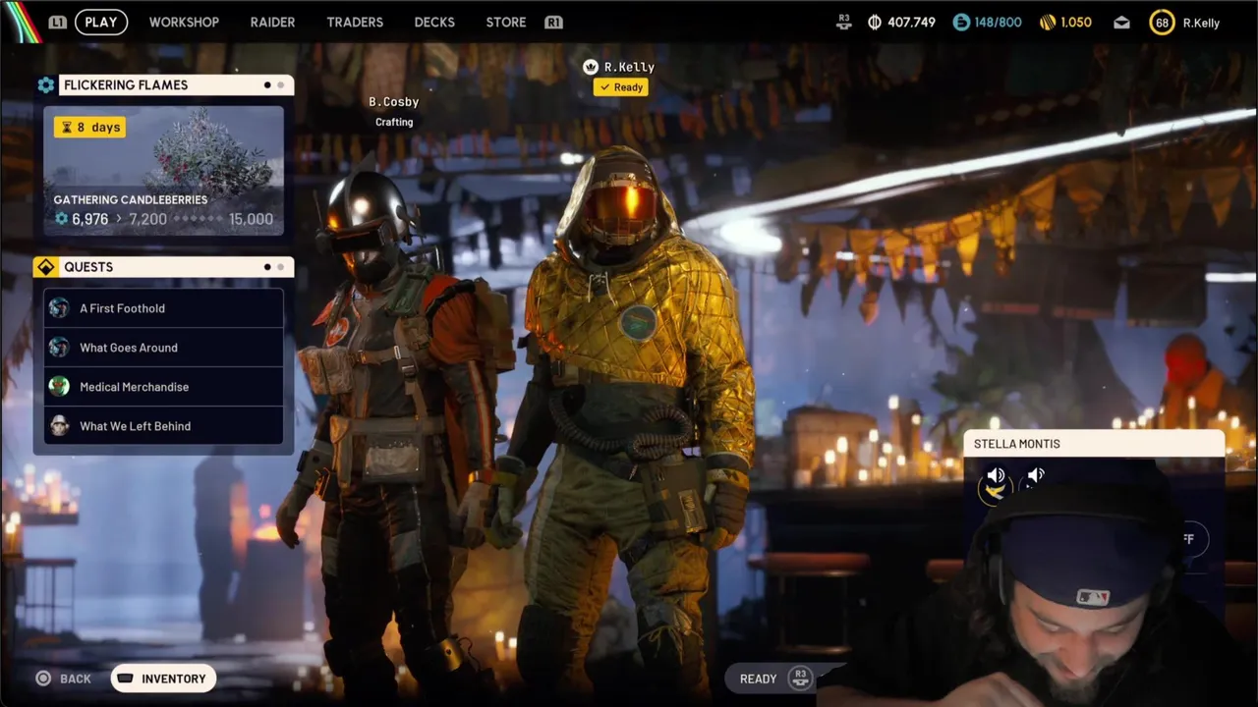Image resolution: width=1258 pixels, height=707 pixels.
Task: Click the 15,000 goal value
Action: tap(251, 219)
